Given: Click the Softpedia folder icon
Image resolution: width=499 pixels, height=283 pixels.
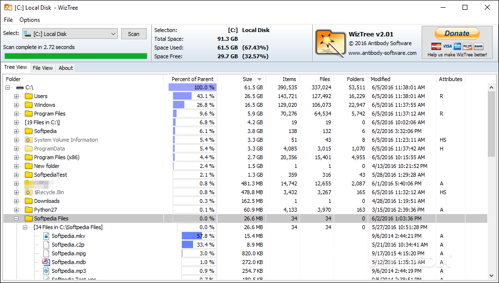Looking at the screenshot, I should point(29,131).
